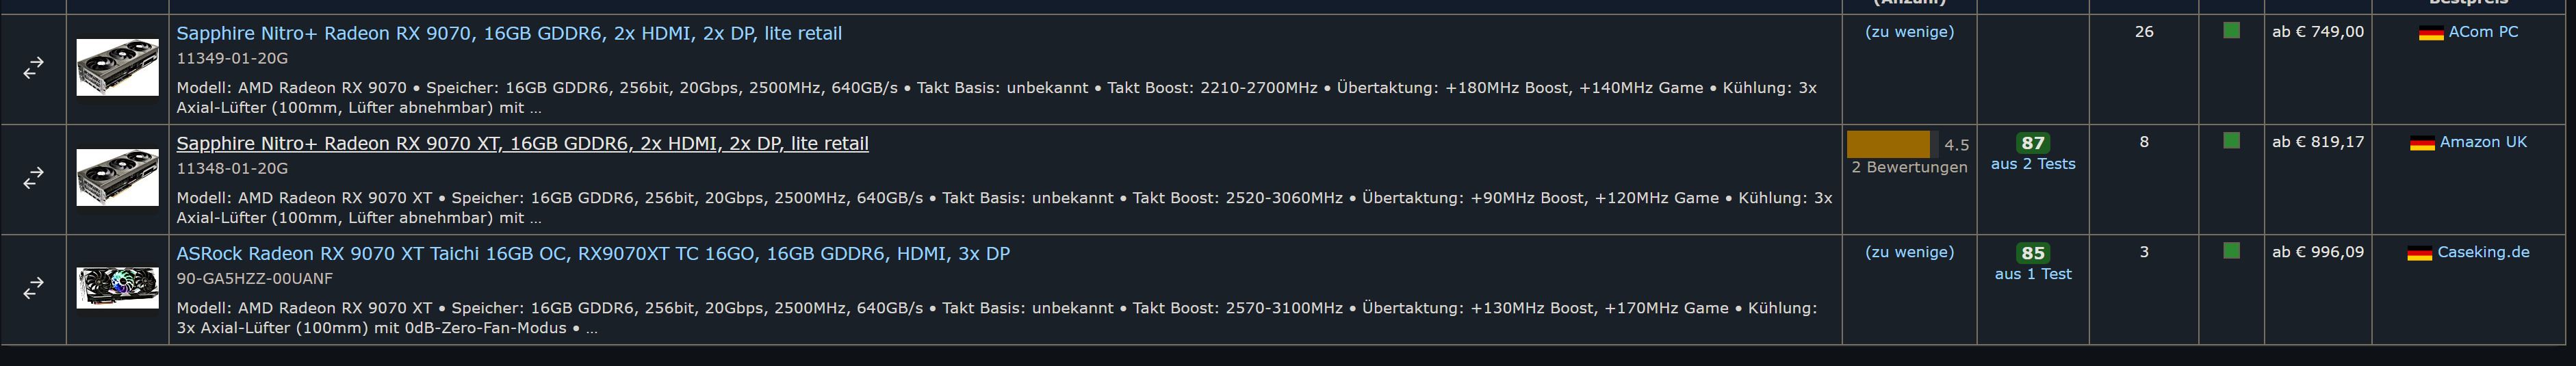Image resolution: width=2576 pixels, height=366 pixels.
Task: Visit the Amazon UK offer link
Action: click(x=2483, y=142)
